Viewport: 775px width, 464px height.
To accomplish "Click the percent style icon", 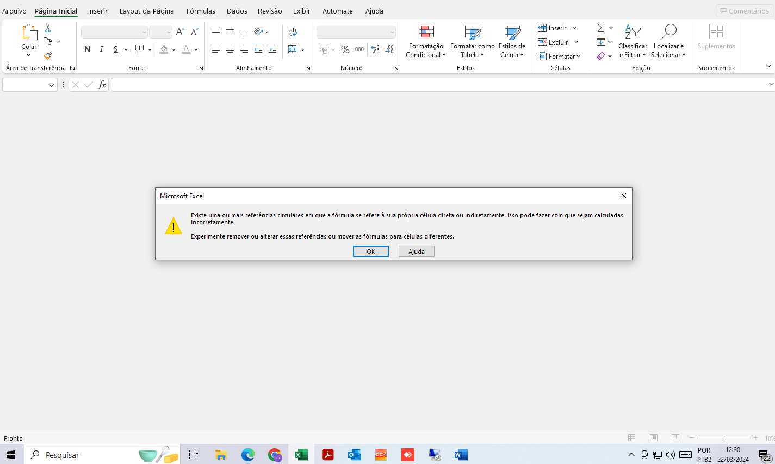I will [x=345, y=49].
